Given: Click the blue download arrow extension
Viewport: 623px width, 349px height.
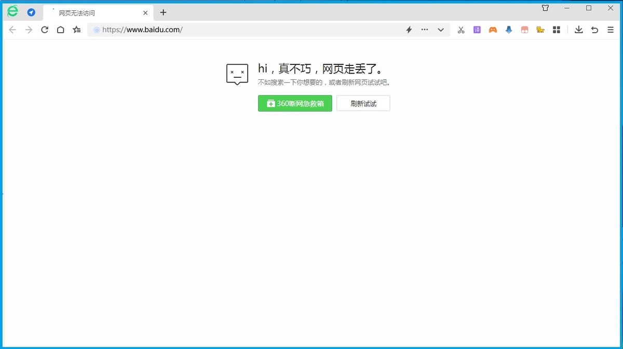Looking at the screenshot, I should tap(509, 30).
